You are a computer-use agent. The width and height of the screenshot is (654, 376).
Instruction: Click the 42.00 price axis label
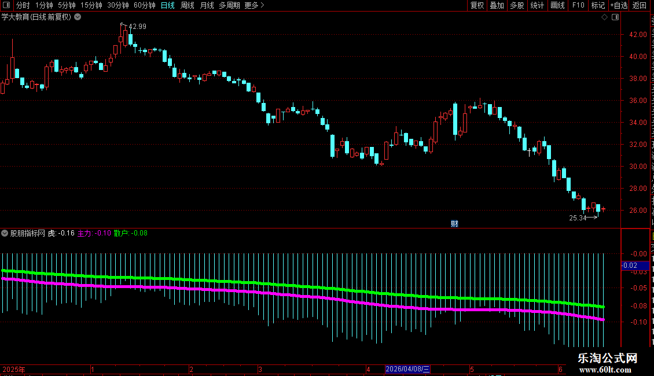pyautogui.click(x=638, y=35)
